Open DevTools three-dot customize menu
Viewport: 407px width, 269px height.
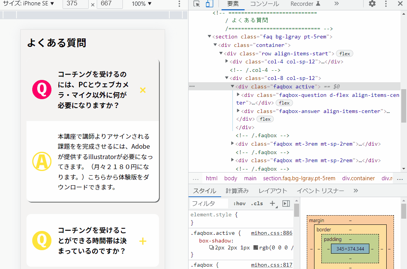coord(386,3)
